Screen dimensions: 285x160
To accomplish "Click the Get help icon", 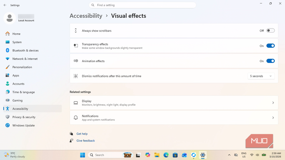I will (71, 134).
